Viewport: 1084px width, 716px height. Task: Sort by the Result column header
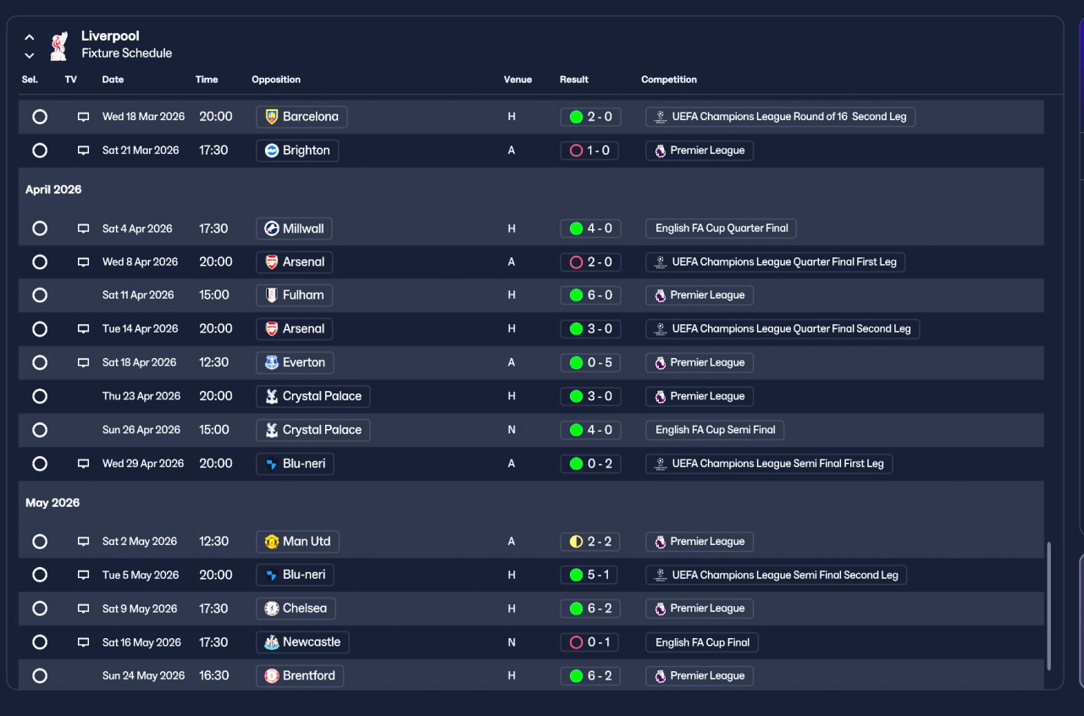pos(574,80)
